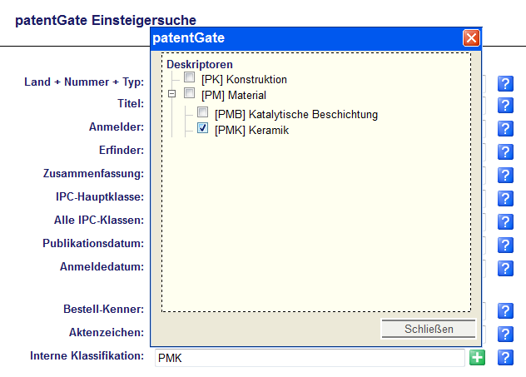
Task: Open help for Bestell-Kenner
Action: (505, 311)
